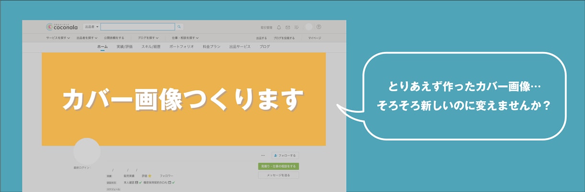Open マイページ
This screenshot has height=192, width=585.
point(315,38)
